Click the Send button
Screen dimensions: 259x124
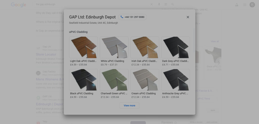tap(213, 110)
